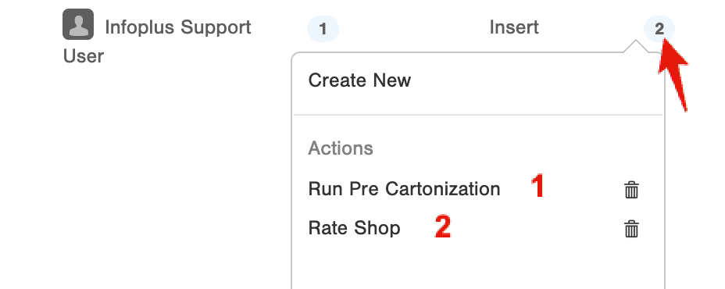The width and height of the screenshot is (725, 289).
Task: Select Create New in the popover
Action: point(359,80)
